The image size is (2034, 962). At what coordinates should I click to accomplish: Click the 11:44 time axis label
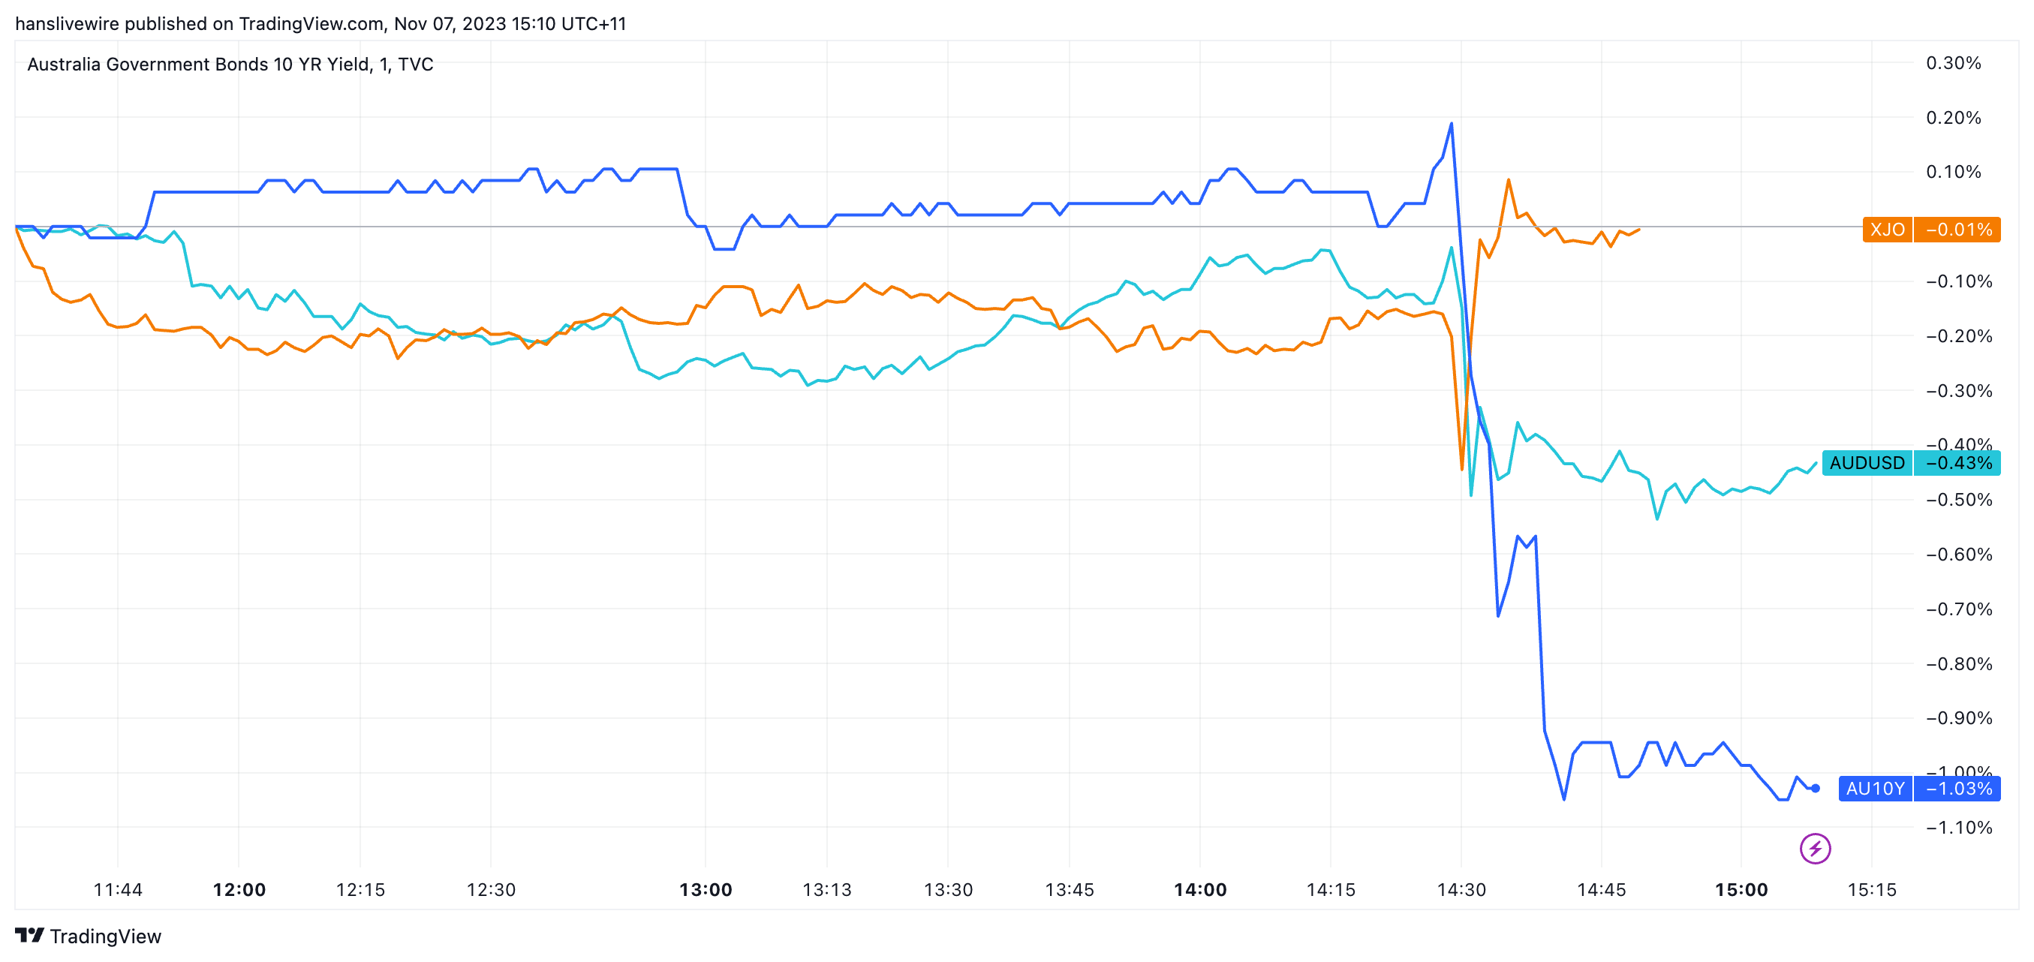118,889
